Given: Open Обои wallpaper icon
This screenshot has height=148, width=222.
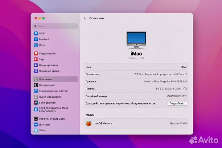Looking at the screenshot, I should [36, 130].
